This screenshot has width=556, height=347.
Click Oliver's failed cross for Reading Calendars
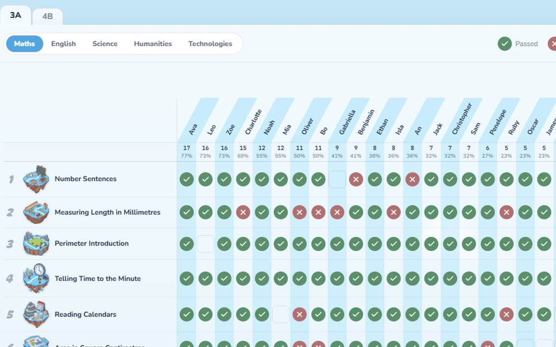[x=299, y=314]
